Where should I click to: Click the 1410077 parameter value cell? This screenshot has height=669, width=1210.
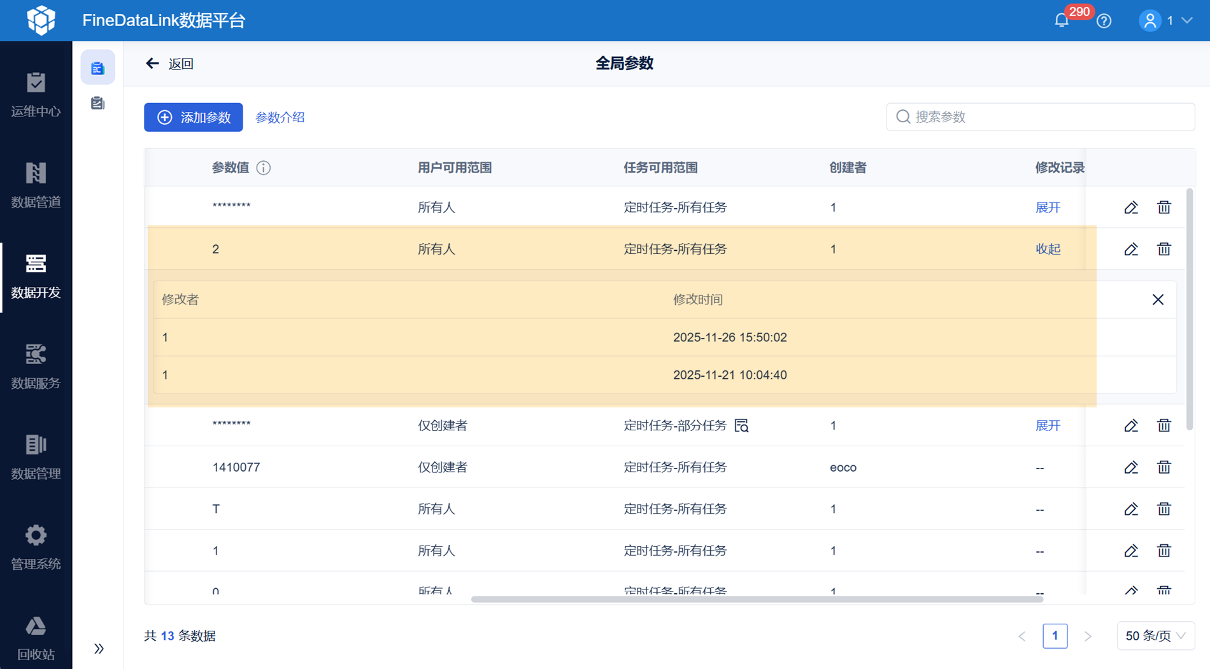[x=236, y=467]
